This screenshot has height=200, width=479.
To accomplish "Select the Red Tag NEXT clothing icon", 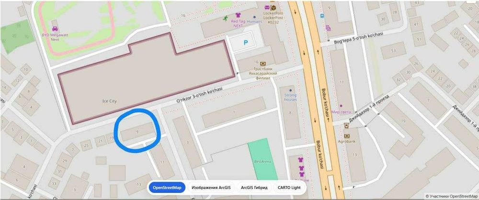I will [238, 15].
